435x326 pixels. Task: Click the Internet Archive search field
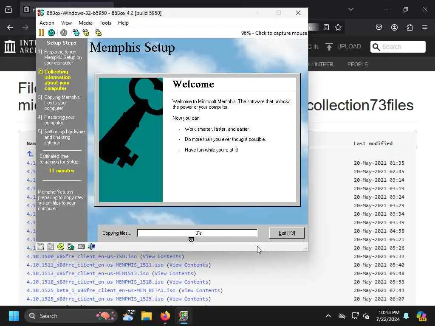coord(398,47)
